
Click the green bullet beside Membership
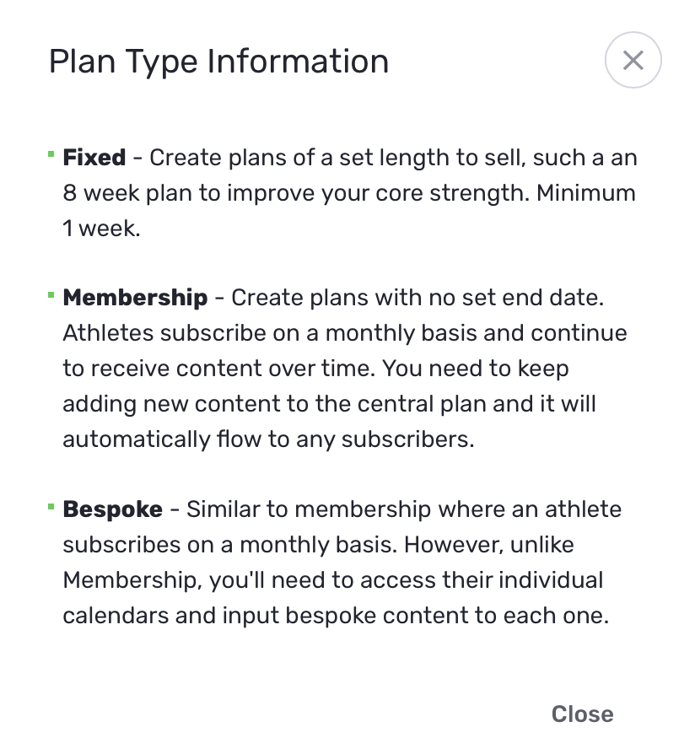click(x=51, y=294)
